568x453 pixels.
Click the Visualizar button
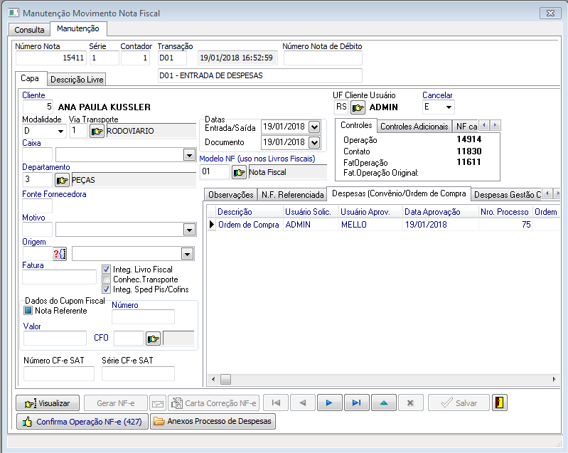(48, 403)
